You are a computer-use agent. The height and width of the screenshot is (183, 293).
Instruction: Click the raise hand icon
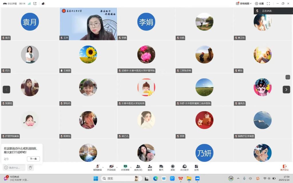pyautogui.click(x=31, y=168)
